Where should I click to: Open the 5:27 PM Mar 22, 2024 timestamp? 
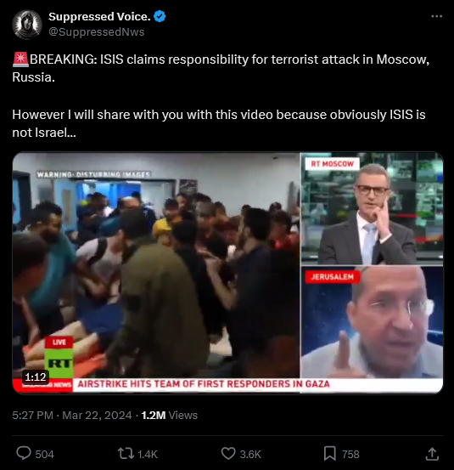pyautogui.click(x=72, y=415)
